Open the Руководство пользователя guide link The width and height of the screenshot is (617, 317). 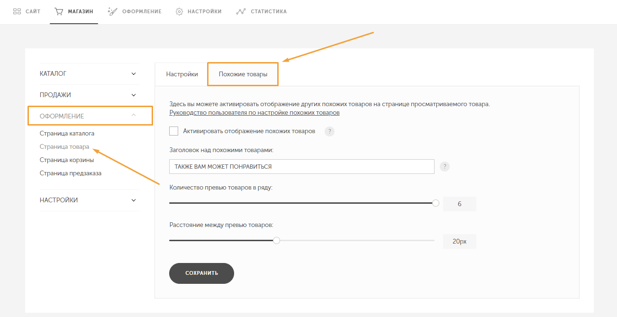[254, 113]
